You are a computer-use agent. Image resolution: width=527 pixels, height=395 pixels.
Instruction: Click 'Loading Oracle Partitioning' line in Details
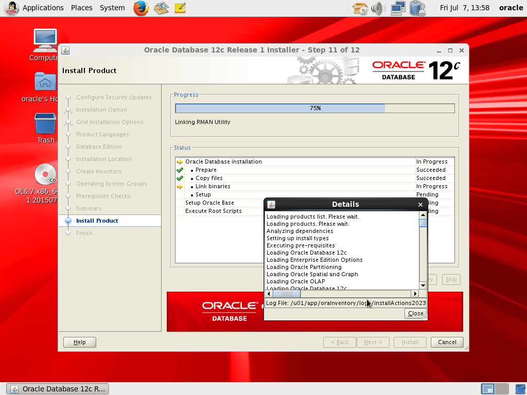coord(304,267)
